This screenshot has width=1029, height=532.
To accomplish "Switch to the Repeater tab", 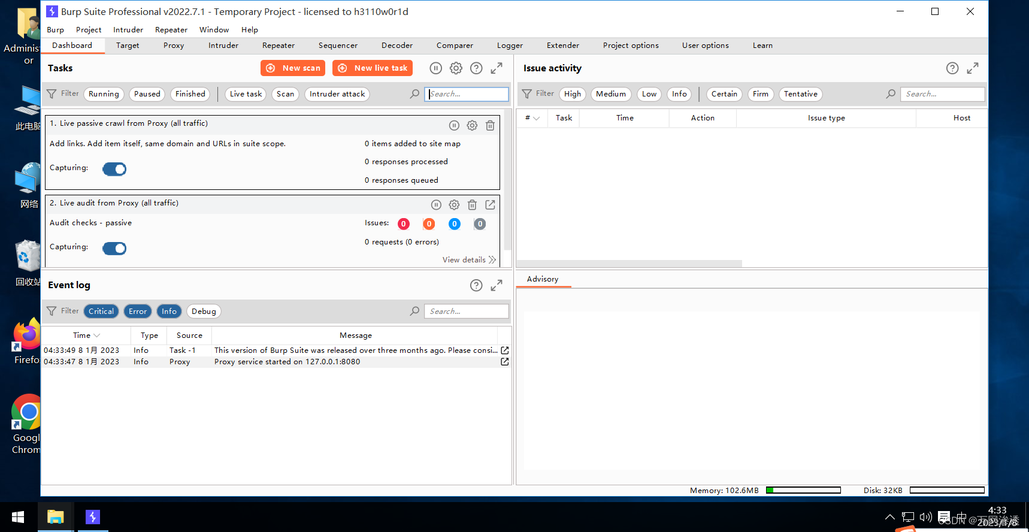I will pos(279,46).
